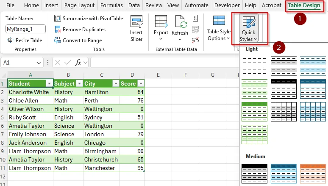The image size is (328, 186).
Task: Click the Insert Slicer button
Action: [x=136, y=29]
